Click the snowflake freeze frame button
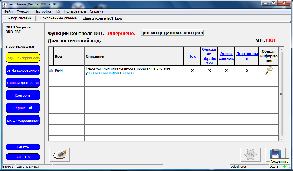This screenshot has width=293, height=171. click(250, 155)
